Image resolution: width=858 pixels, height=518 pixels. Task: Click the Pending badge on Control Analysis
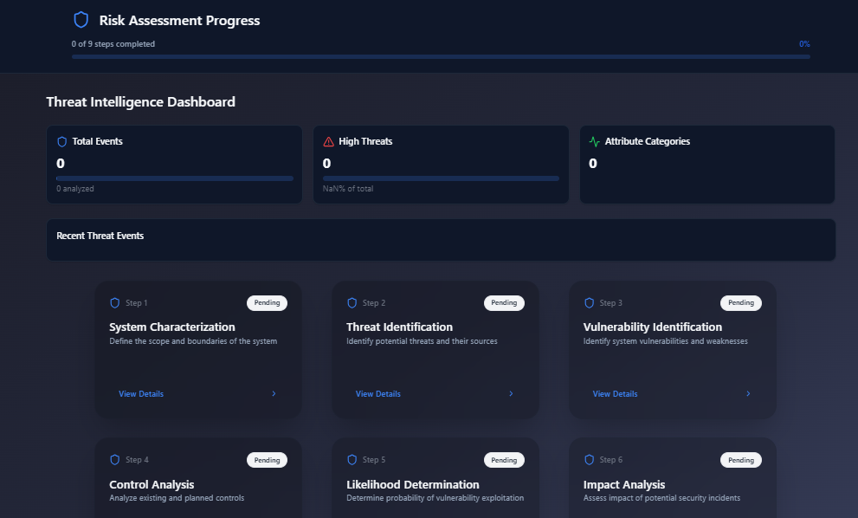267,460
